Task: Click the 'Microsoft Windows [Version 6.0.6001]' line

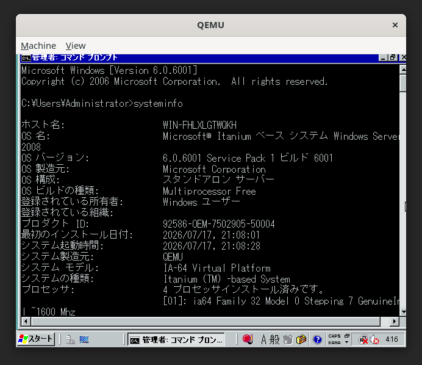Action: click(x=109, y=70)
